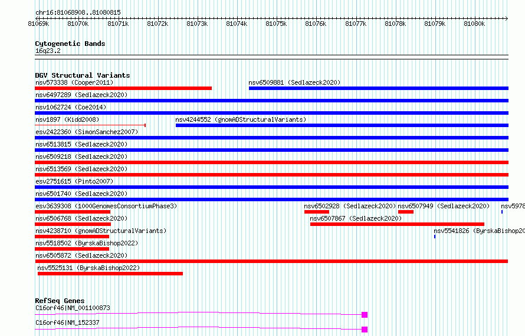
Task: Open nsv5525131 (ByrskaBishop2022) variant
Action: click(88, 268)
